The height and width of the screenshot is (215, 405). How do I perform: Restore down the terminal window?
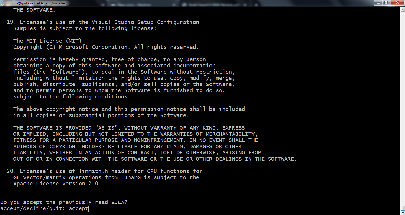[386, 3]
